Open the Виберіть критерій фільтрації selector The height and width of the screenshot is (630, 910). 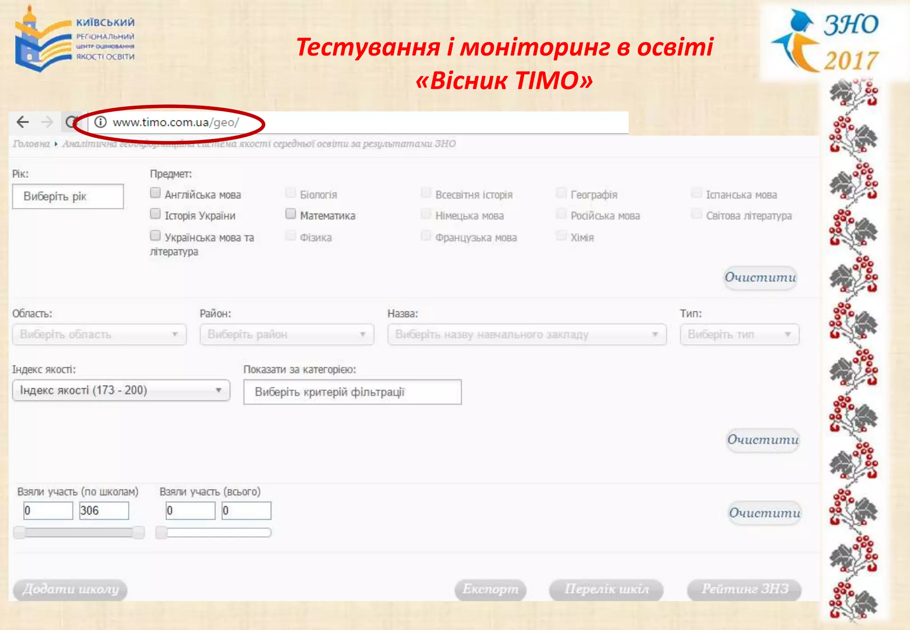point(352,392)
